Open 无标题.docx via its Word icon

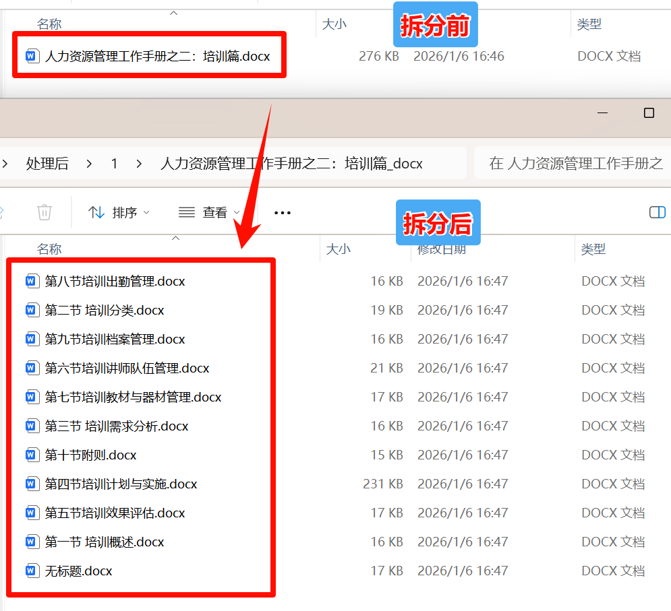(32, 570)
